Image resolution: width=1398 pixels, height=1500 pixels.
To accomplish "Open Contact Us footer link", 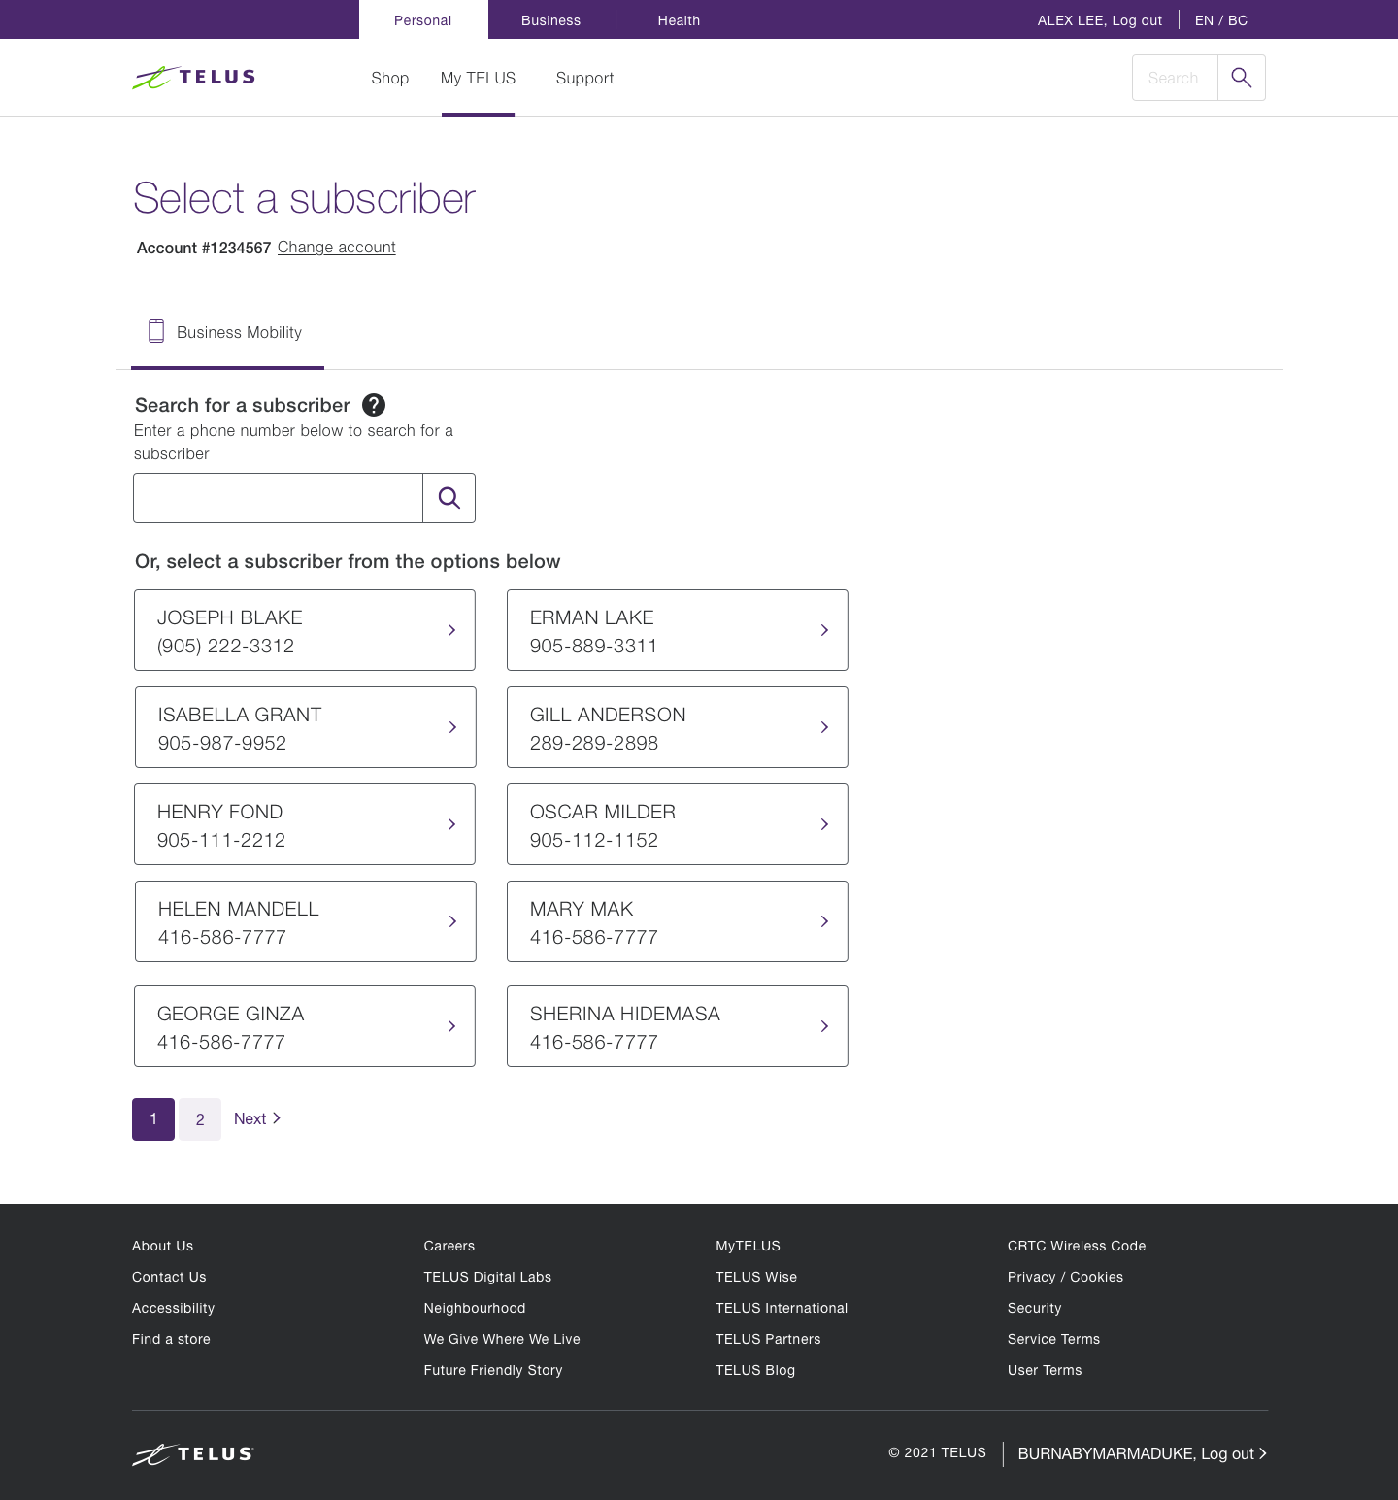I will [x=169, y=1277].
